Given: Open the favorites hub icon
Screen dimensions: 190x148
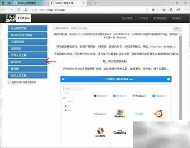Looking at the screenshot, I should (164, 10).
